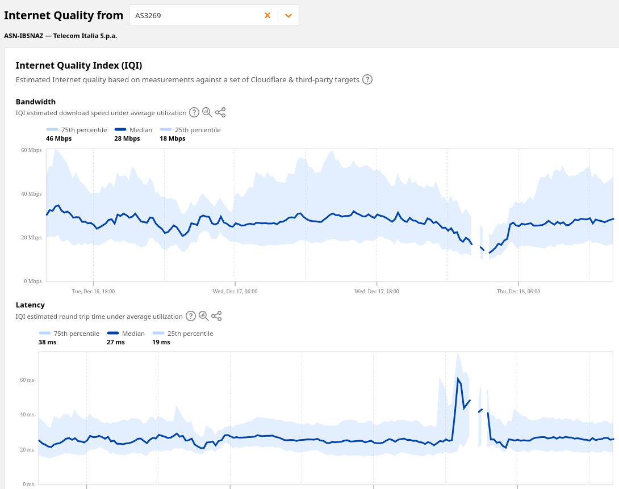Image resolution: width=619 pixels, height=489 pixels.
Task: Hide the Latency 25th percentile legend series
Action: pos(183,334)
